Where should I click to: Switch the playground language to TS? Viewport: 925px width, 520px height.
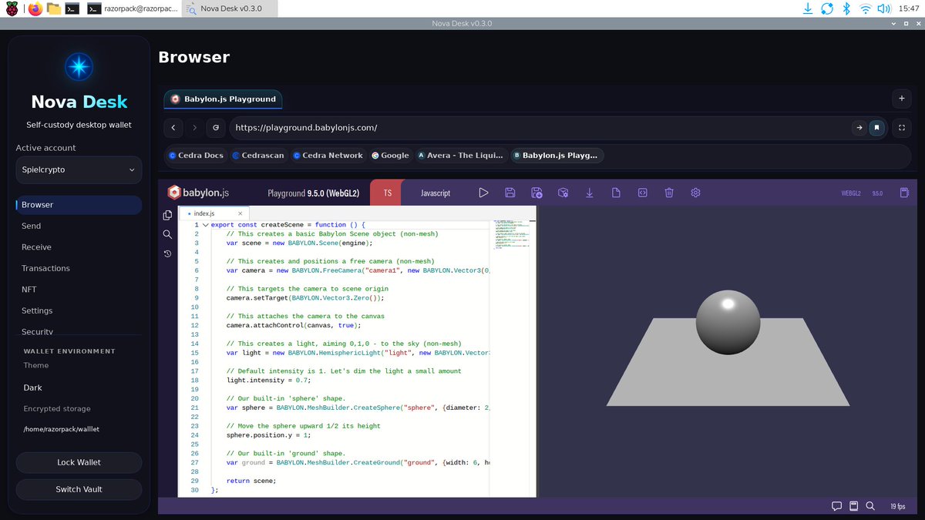point(388,193)
